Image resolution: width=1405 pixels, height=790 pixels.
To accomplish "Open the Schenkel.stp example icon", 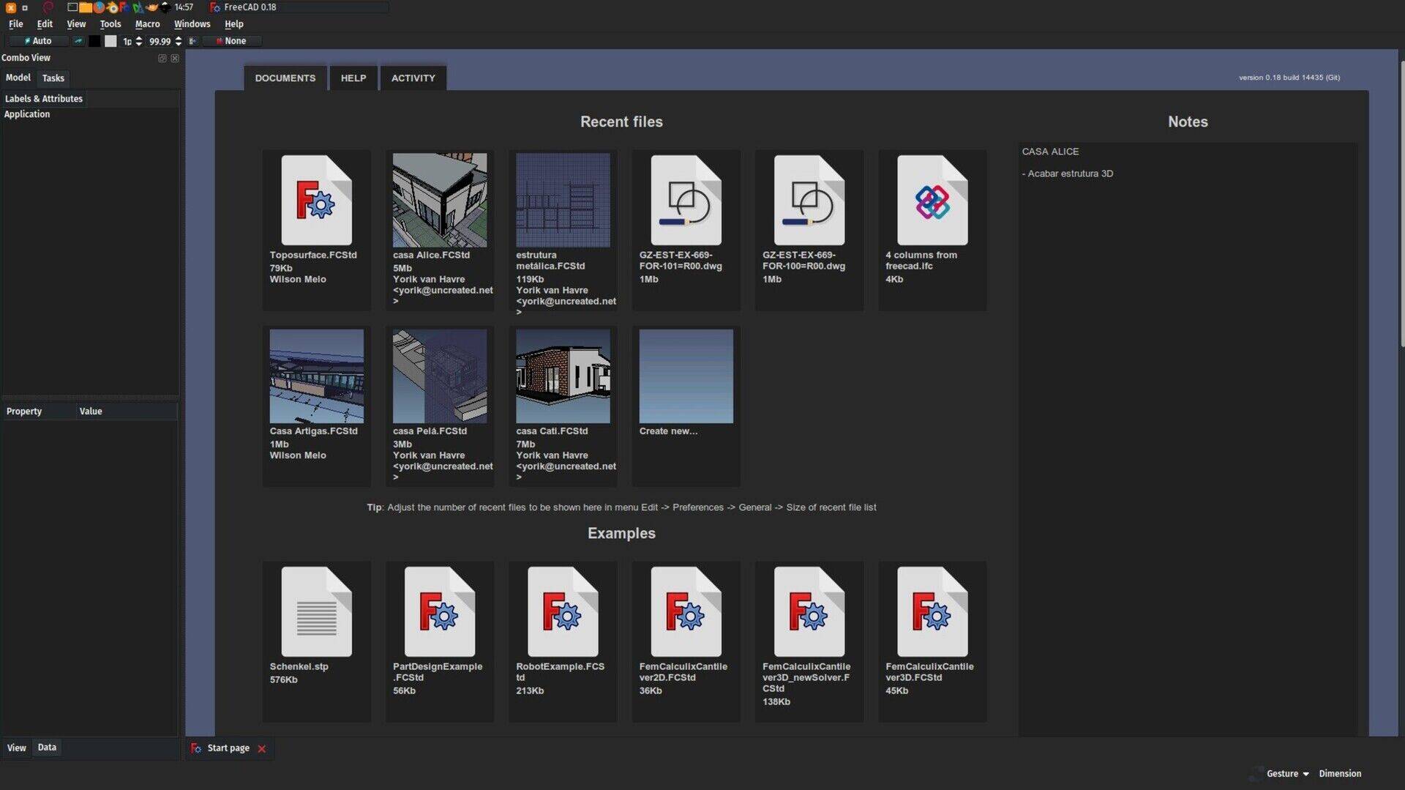I will click(x=316, y=611).
